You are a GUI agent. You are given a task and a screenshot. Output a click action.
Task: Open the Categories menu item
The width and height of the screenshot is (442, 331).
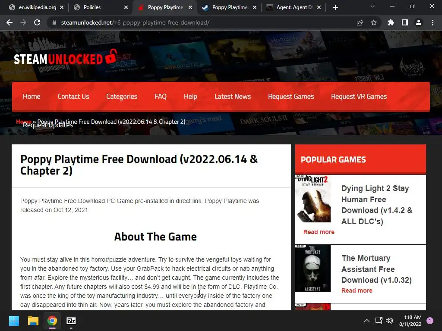122,97
